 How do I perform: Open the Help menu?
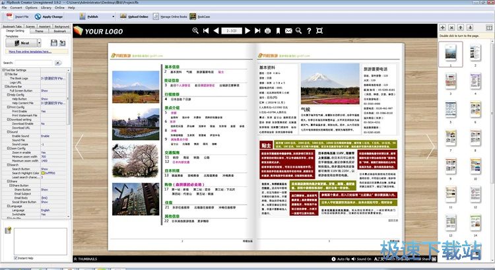71,7
